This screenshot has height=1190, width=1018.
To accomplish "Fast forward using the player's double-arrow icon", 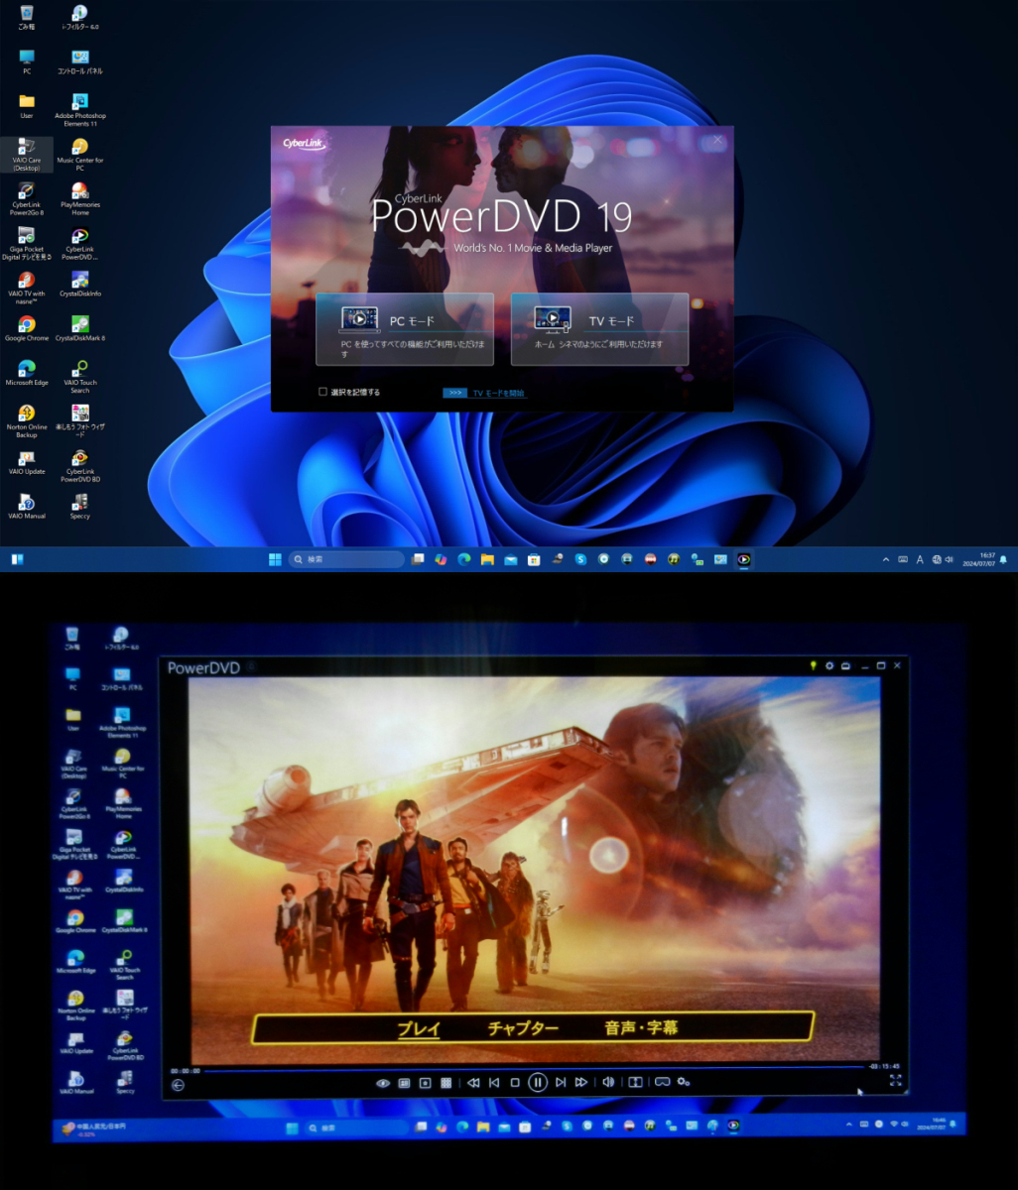I will (581, 1082).
